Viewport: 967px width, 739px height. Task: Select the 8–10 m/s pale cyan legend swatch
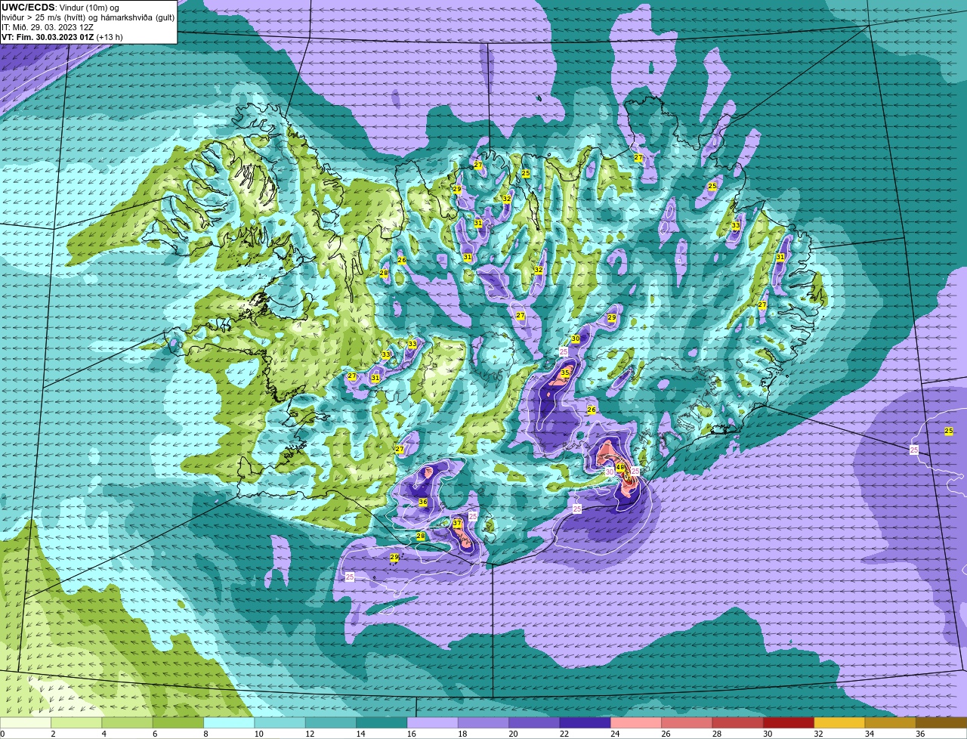coord(229,722)
